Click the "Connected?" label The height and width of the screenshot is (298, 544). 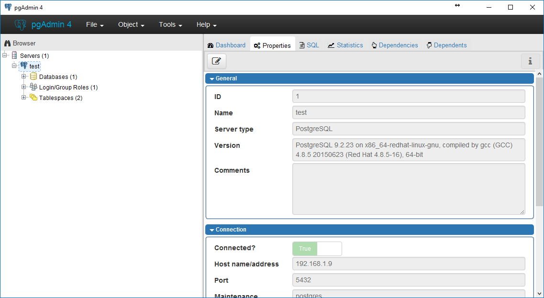coord(235,248)
